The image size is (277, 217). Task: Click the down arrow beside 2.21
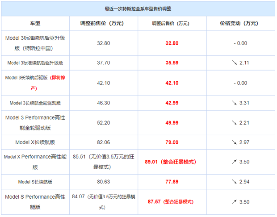pos(234,122)
